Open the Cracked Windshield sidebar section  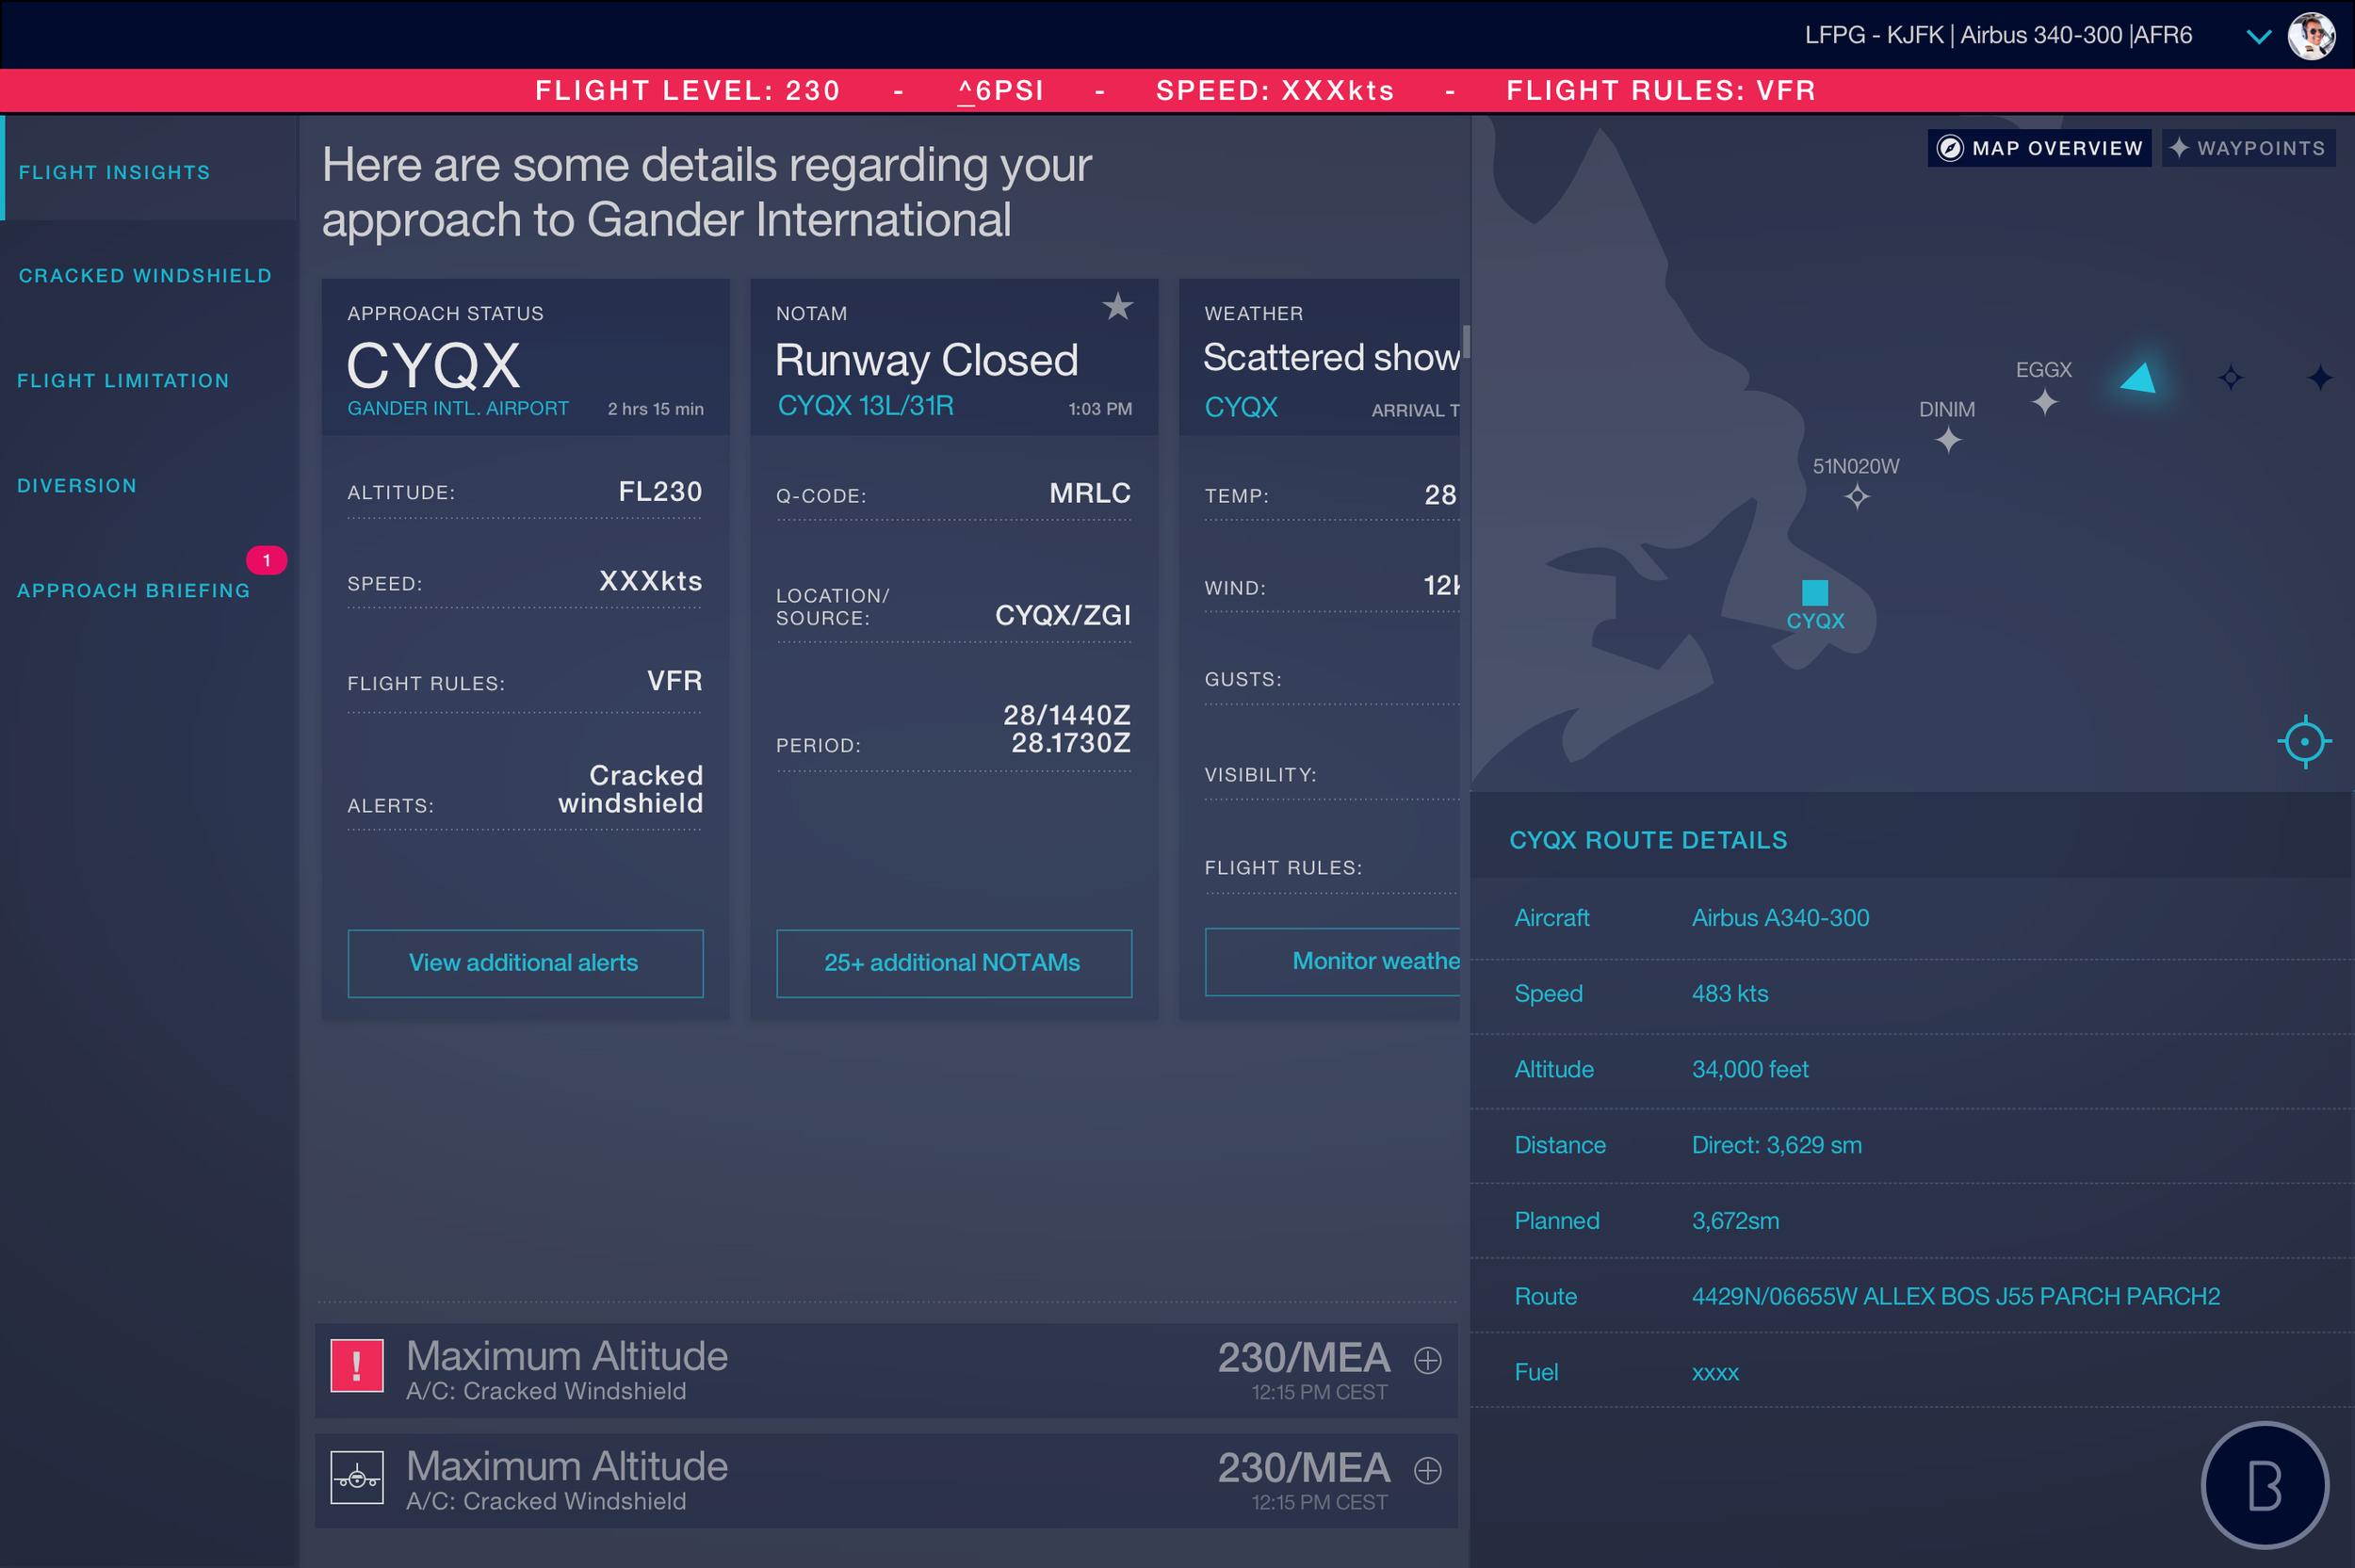pyautogui.click(x=145, y=275)
